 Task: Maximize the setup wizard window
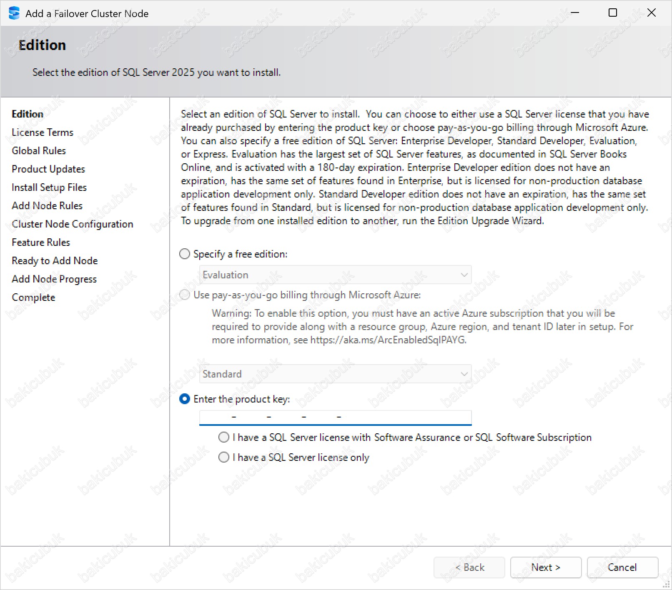tap(612, 13)
